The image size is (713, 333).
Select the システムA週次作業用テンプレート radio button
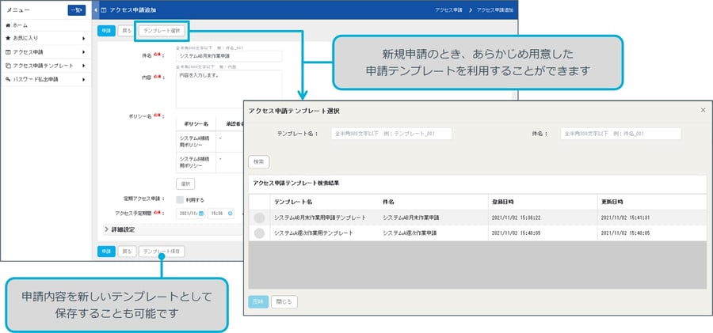[x=259, y=233]
